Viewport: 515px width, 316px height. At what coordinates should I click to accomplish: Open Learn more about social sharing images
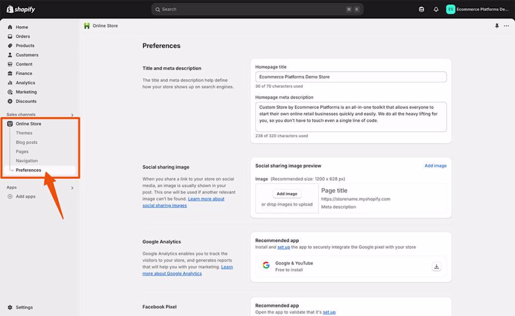183,202
